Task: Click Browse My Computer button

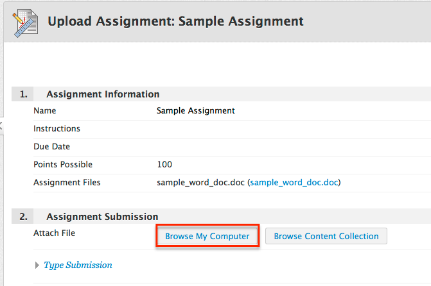Action: 207,236
